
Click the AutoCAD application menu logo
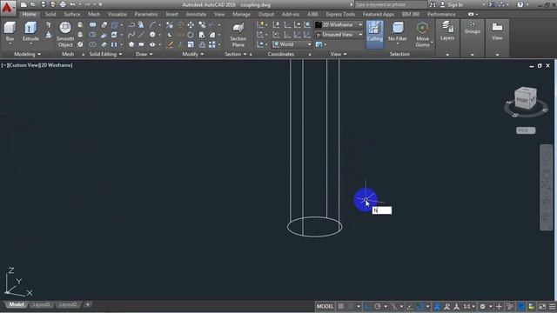(8, 8)
